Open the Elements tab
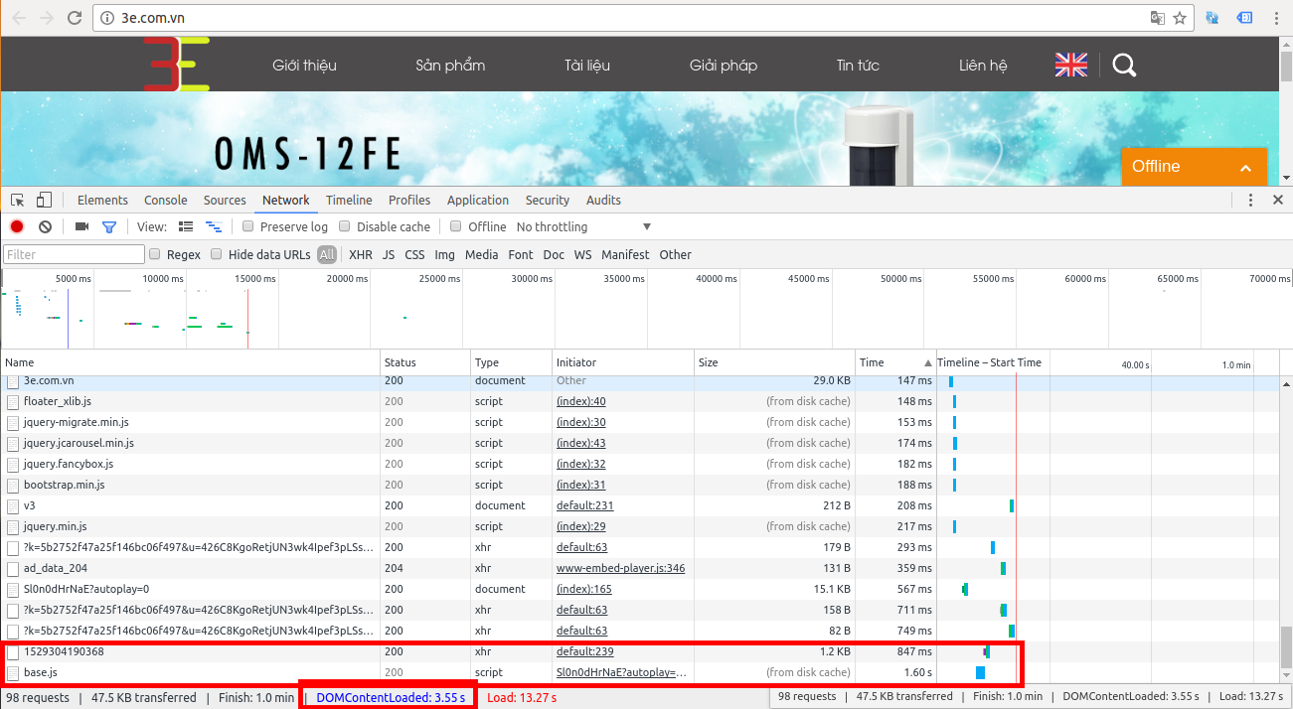This screenshot has width=1293, height=709. [x=102, y=200]
